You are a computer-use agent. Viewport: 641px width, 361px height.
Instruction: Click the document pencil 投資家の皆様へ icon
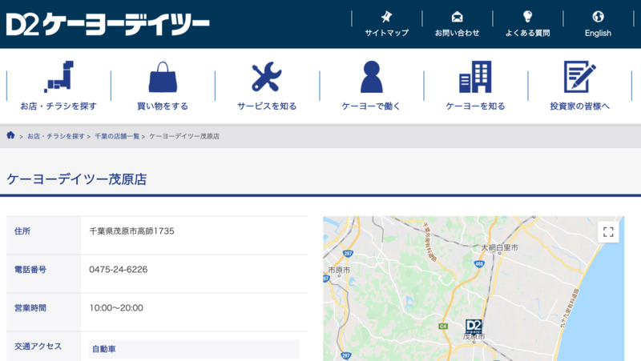tap(579, 78)
